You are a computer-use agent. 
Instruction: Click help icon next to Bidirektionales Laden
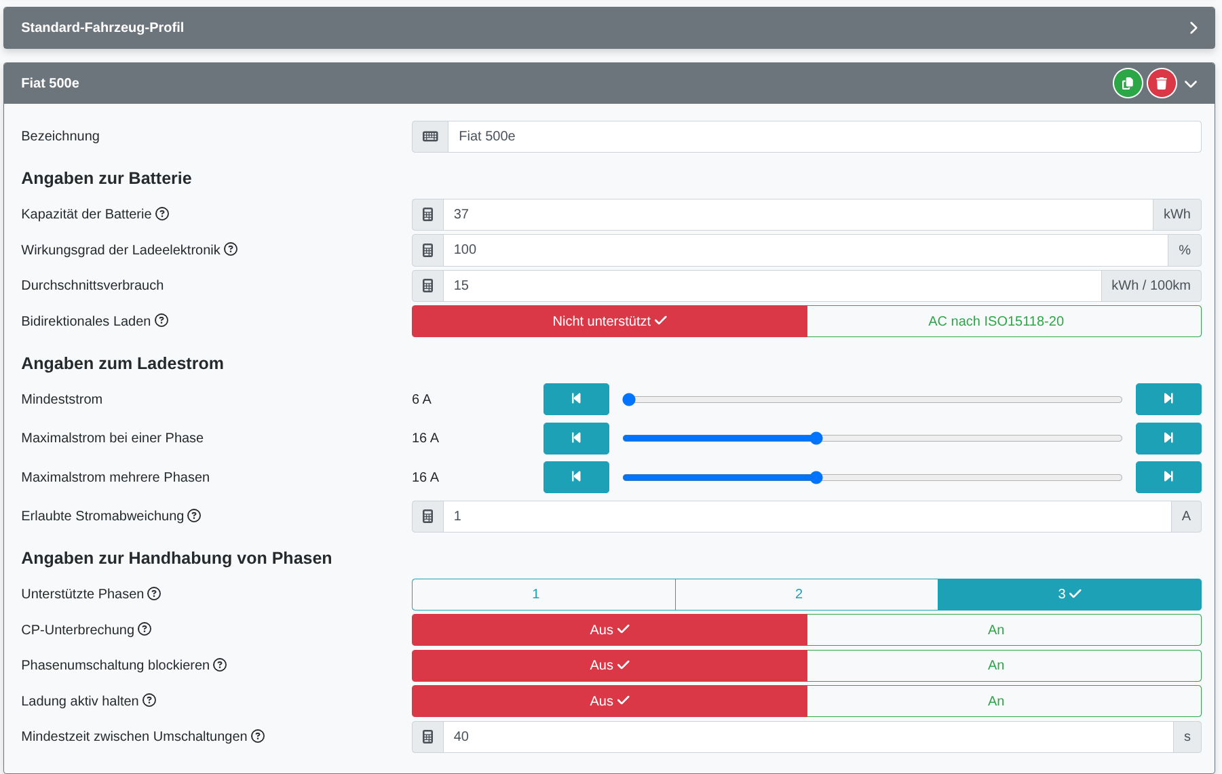[x=161, y=320]
